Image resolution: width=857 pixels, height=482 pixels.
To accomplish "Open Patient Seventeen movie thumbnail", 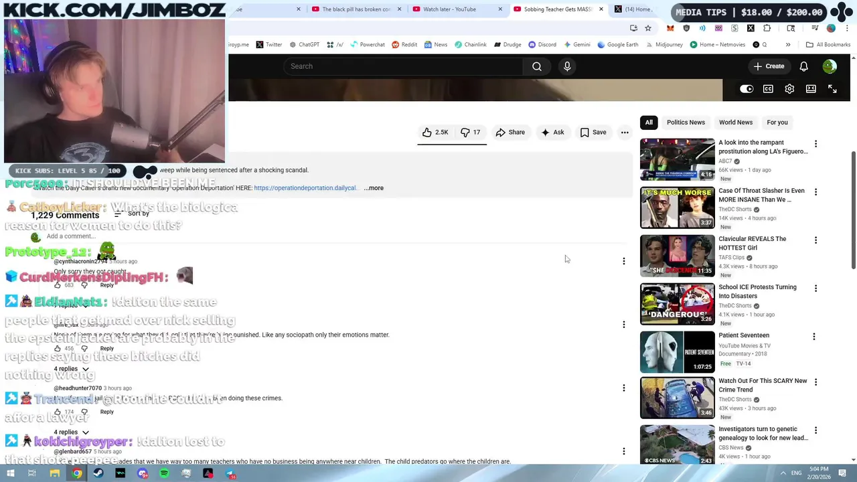I will click(678, 352).
